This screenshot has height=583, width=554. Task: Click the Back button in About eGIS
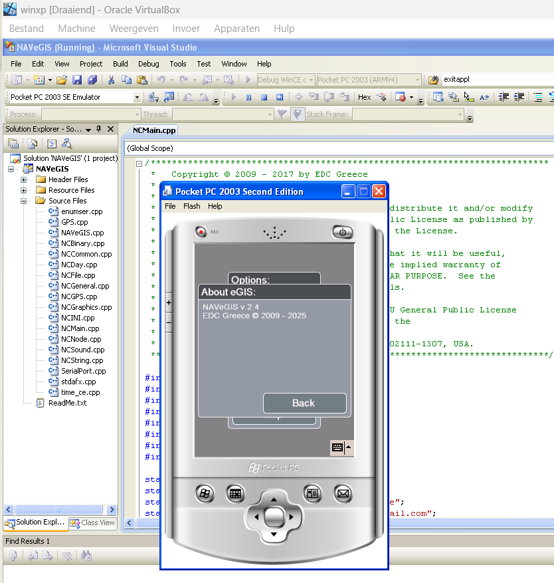[305, 403]
